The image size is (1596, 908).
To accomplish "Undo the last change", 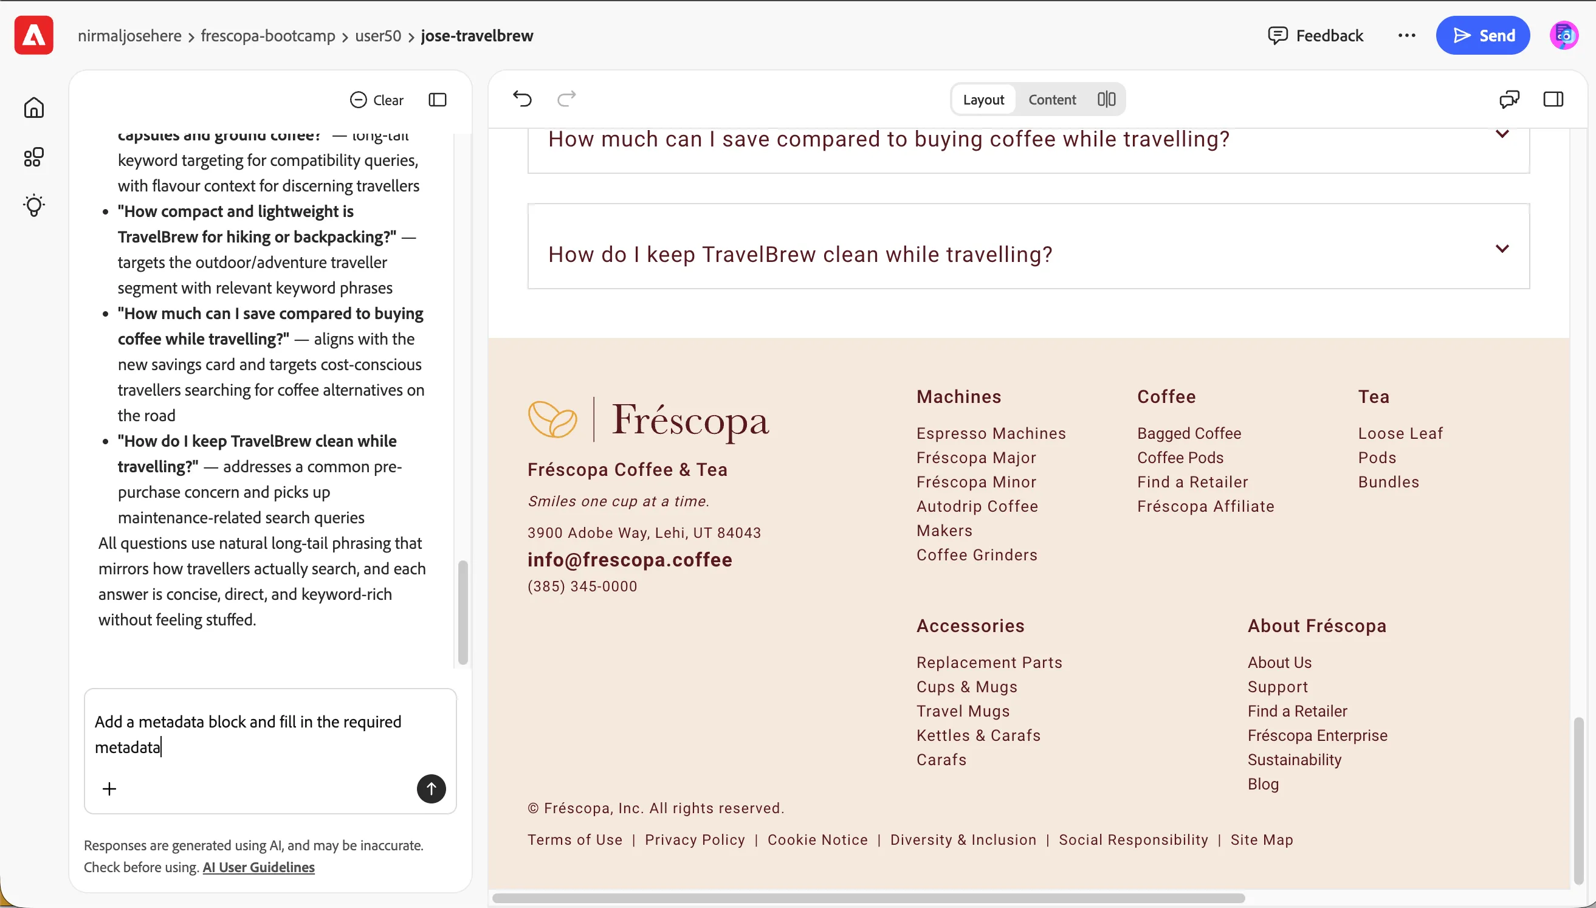I will (523, 98).
